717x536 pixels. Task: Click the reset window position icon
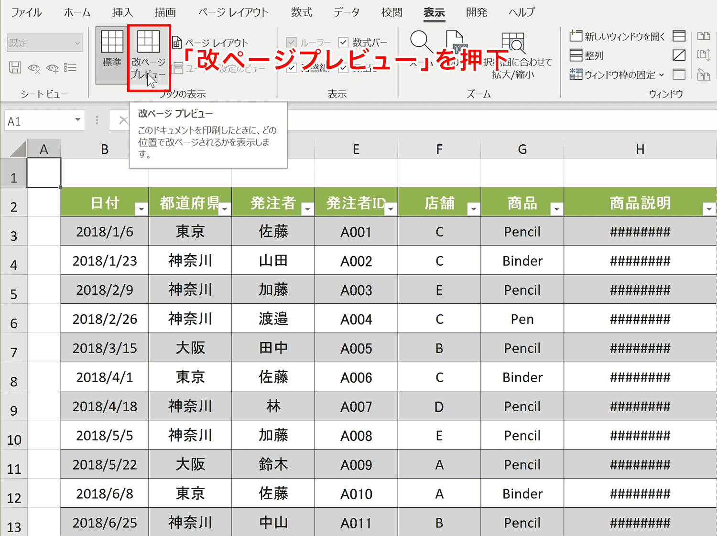pyautogui.click(x=704, y=75)
